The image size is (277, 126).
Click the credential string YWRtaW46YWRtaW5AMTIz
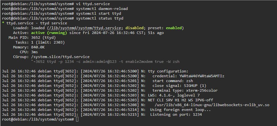(x=202, y=76)
